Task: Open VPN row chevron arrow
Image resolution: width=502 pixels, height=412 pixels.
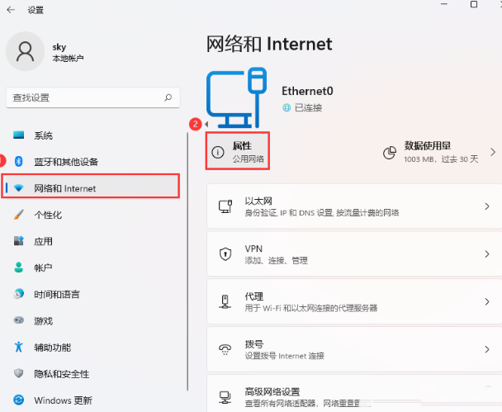Action: (487, 254)
